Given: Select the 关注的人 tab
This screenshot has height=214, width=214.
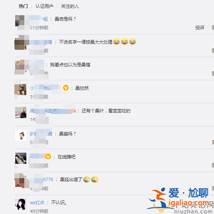Looking at the screenshot, I should pos(70,6).
